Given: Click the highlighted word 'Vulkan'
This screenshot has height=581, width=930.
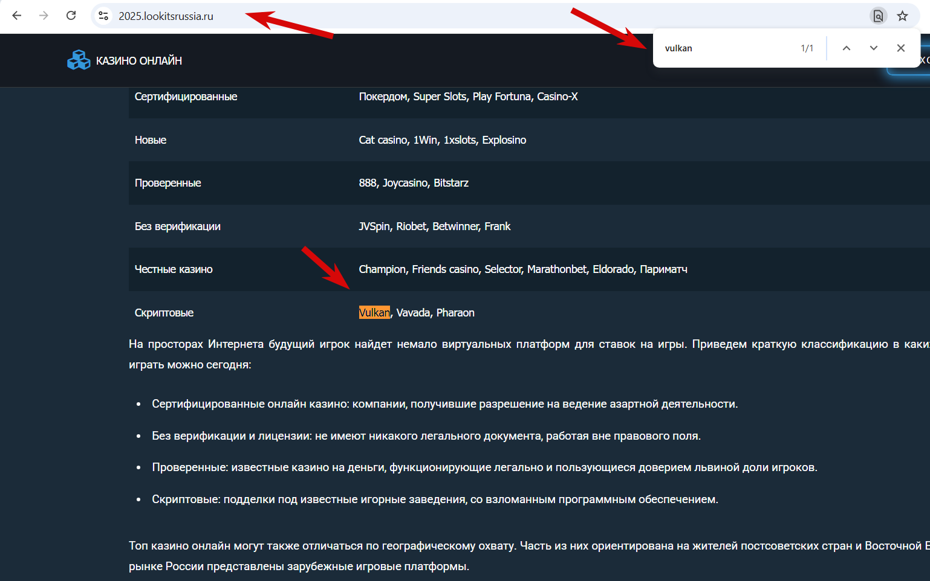Looking at the screenshot, I should click(x=374, y=312).
